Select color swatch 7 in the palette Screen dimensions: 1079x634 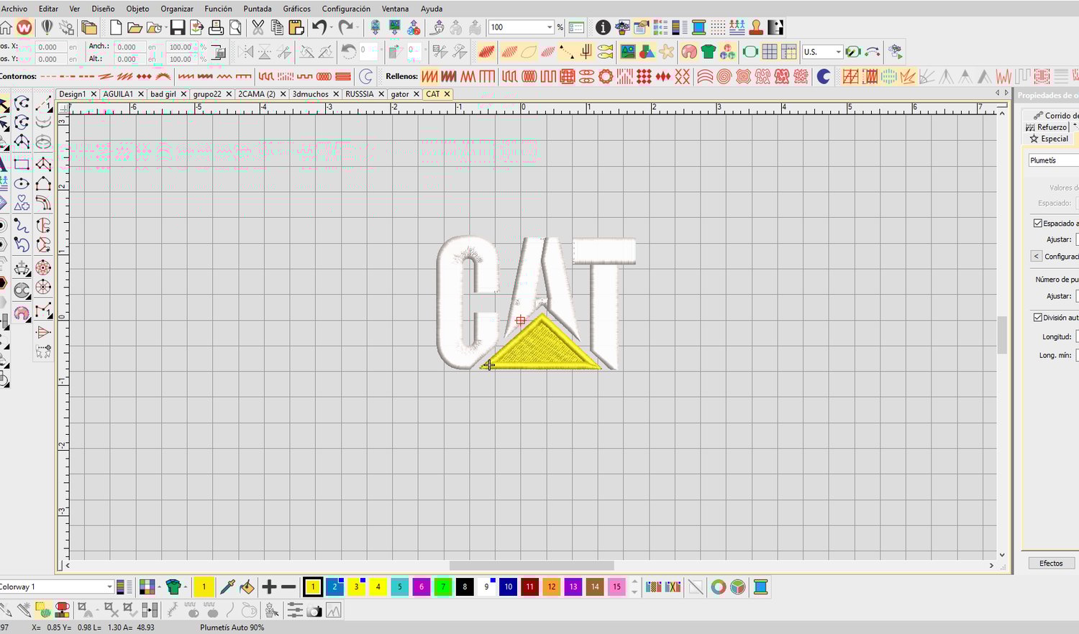click(x=443, y=587)
